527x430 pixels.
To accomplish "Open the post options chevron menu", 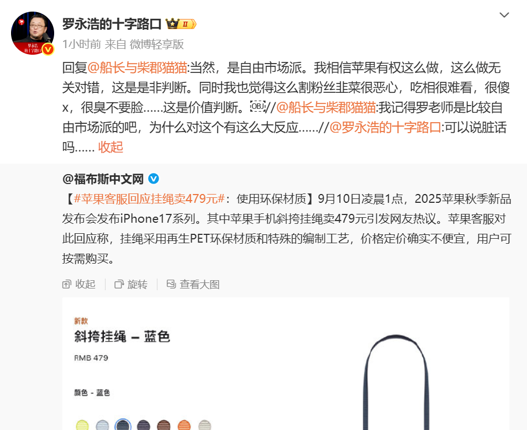I will (504, 15).
